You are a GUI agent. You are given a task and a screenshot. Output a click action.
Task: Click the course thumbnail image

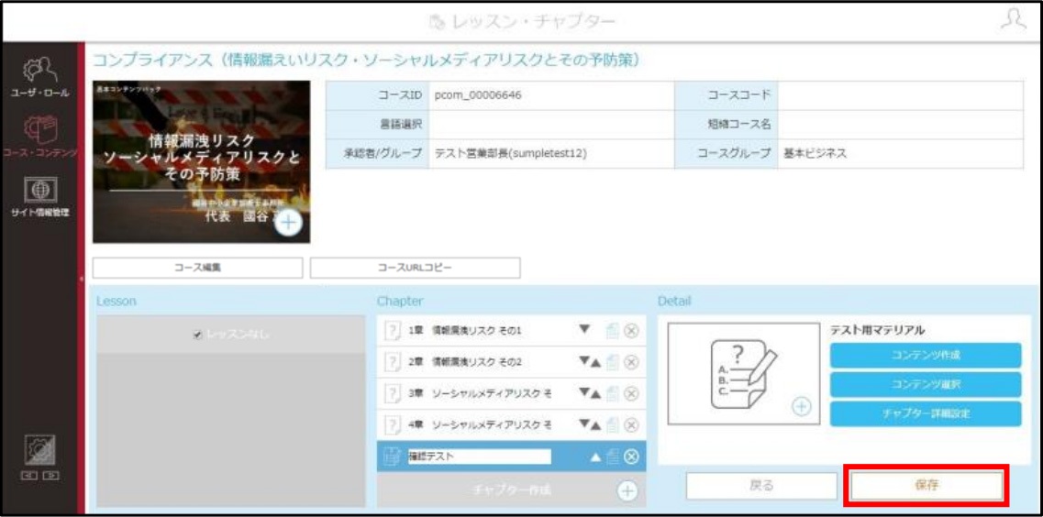click(x=202, y=161)
